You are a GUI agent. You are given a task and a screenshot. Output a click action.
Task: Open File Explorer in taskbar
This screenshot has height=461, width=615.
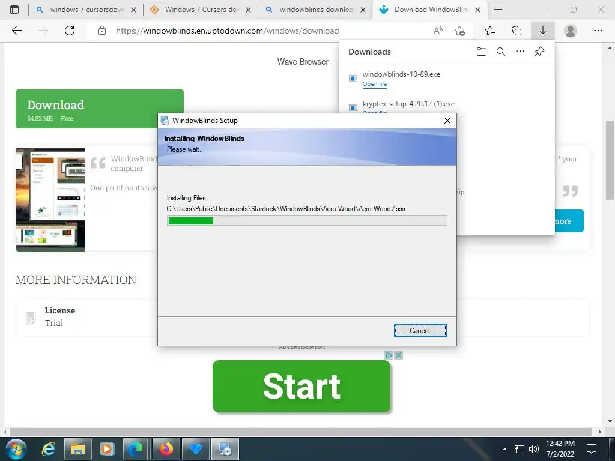pyautogui.click(x=77, y=449)
